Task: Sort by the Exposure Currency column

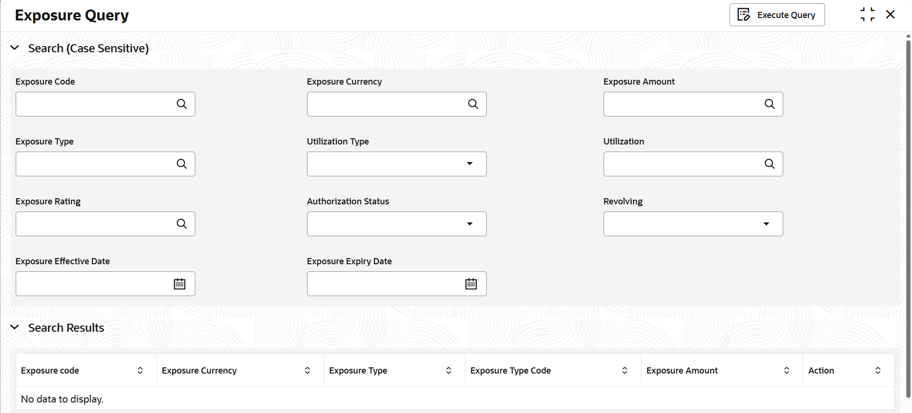Action: [307, 371]
